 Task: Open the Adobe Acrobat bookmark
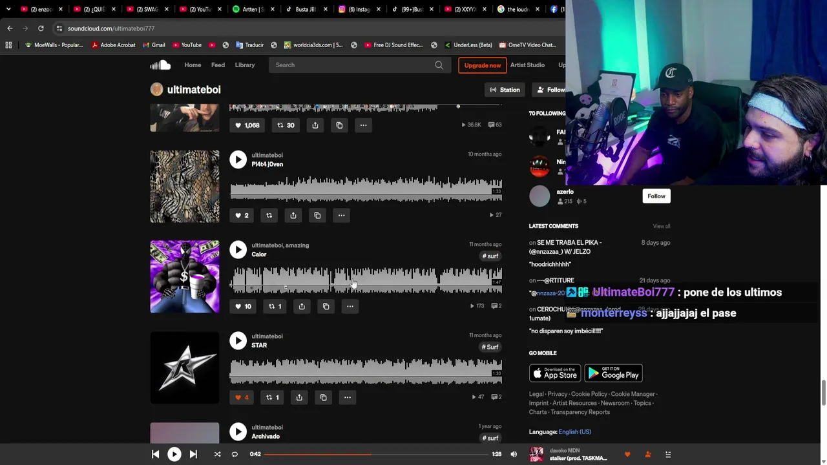click(113, 45)
